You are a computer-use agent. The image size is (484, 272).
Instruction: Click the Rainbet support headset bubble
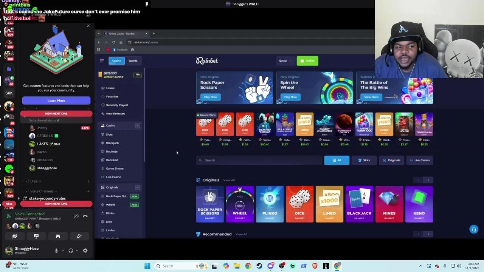point(473,229)
